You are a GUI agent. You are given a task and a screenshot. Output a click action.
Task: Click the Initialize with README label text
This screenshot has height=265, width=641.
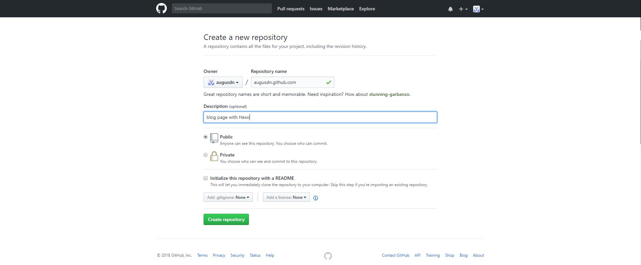point(252,178)
